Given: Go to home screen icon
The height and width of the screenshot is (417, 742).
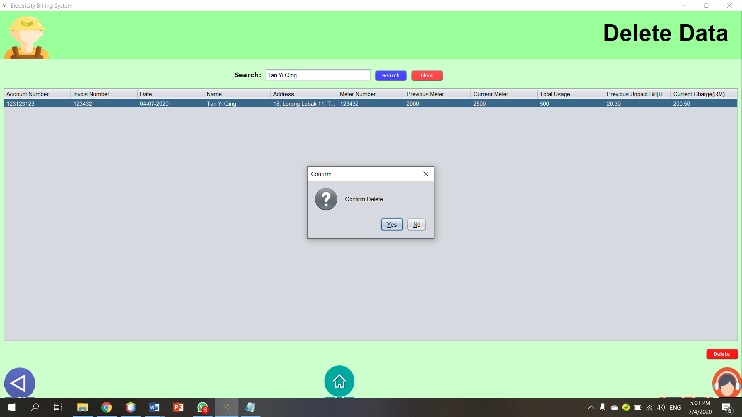Looking at the screenshot, I should (339, 381).
